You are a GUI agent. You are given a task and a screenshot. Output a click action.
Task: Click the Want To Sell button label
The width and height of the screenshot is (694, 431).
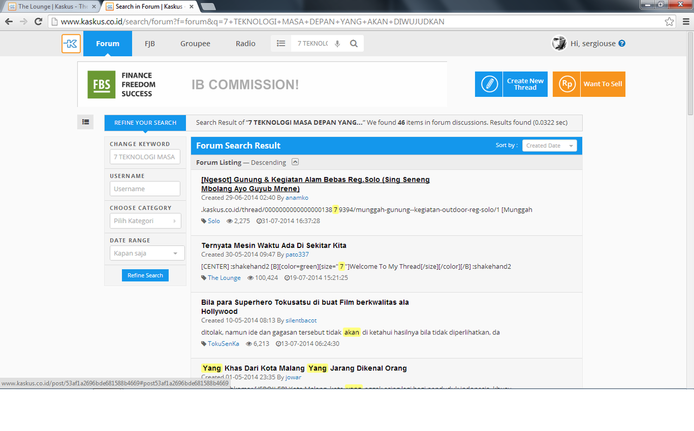[x=603, y=84]
